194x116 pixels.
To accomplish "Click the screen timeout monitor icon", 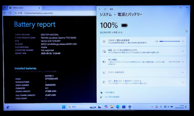I will [104, 51].
